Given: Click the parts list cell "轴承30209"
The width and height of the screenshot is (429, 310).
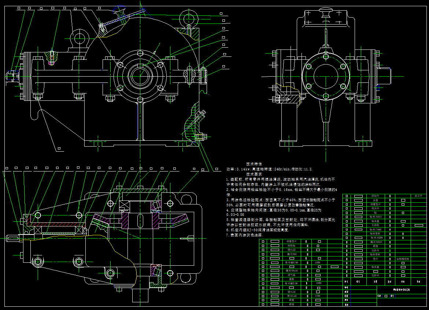Looking at the screenshot, I should 376,238.
